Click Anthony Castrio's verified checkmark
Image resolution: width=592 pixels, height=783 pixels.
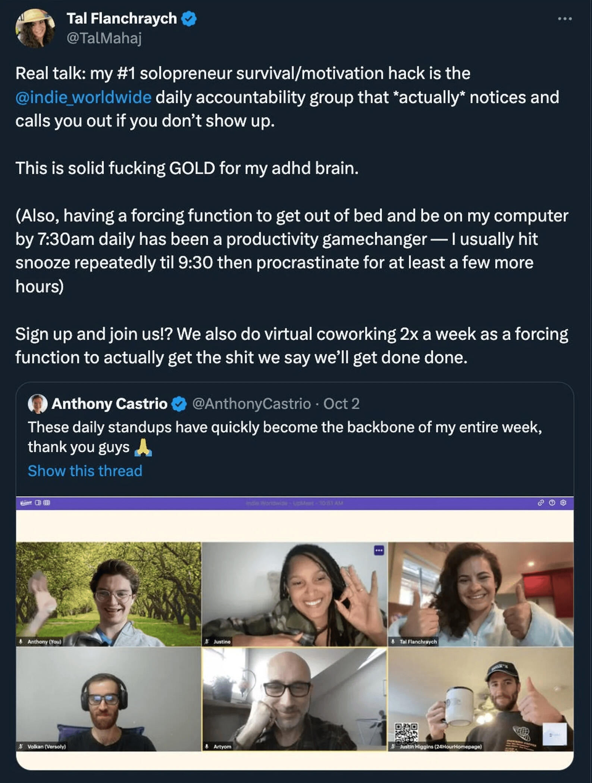pos(178,403)
